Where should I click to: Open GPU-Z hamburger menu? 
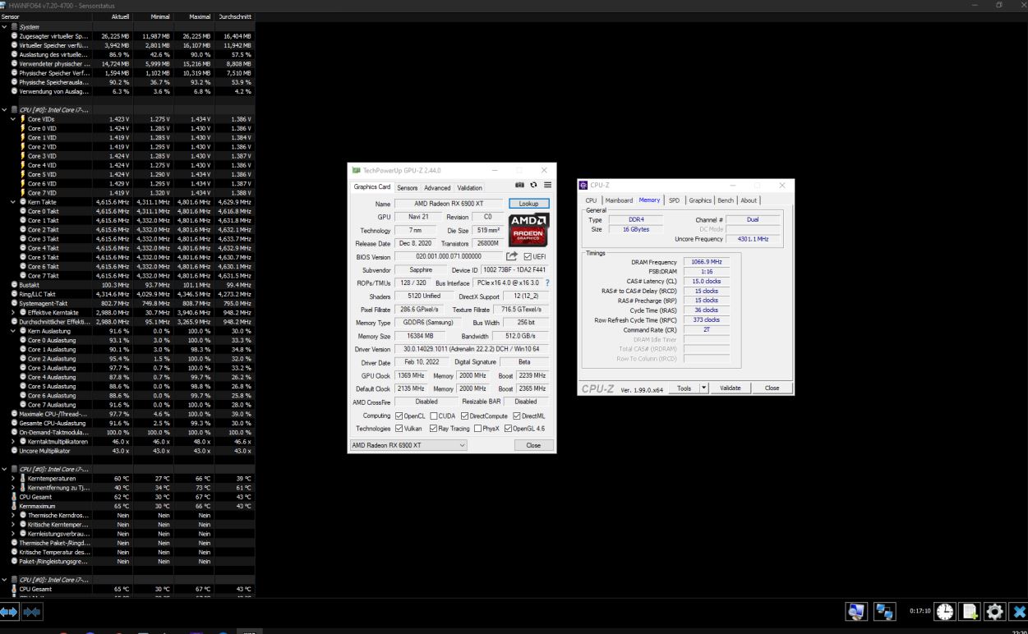point(547,186)
